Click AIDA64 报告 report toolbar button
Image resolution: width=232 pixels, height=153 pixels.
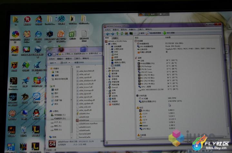click(x=140, y=33)
